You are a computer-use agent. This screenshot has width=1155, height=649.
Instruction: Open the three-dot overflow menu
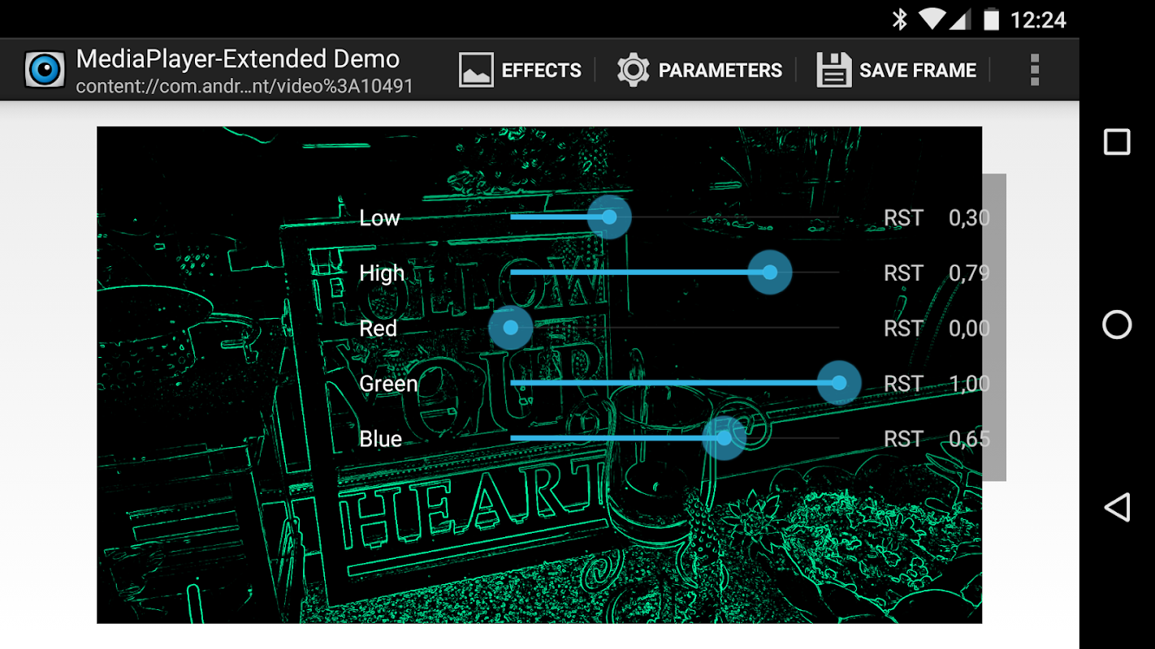[x=1034, y=70]
